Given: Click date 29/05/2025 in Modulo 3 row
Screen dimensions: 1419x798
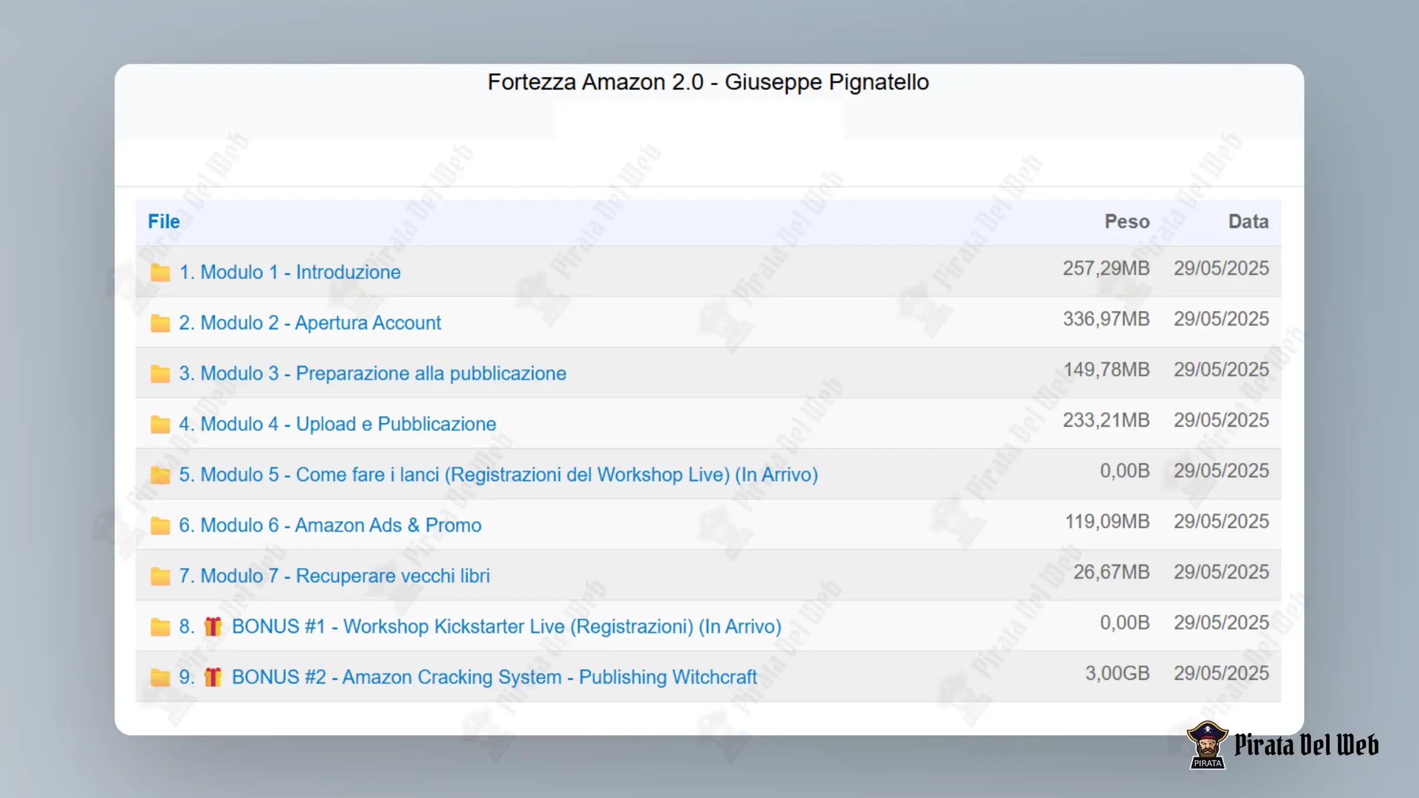Looking at the screenshot, I should coord(1222,369).
